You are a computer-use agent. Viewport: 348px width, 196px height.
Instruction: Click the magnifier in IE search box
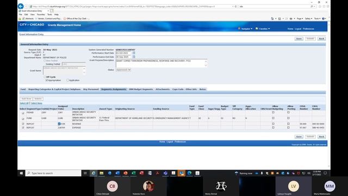[312, 7]
